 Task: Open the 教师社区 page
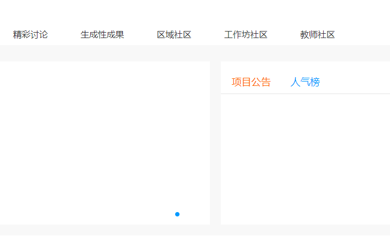point(317,35)
